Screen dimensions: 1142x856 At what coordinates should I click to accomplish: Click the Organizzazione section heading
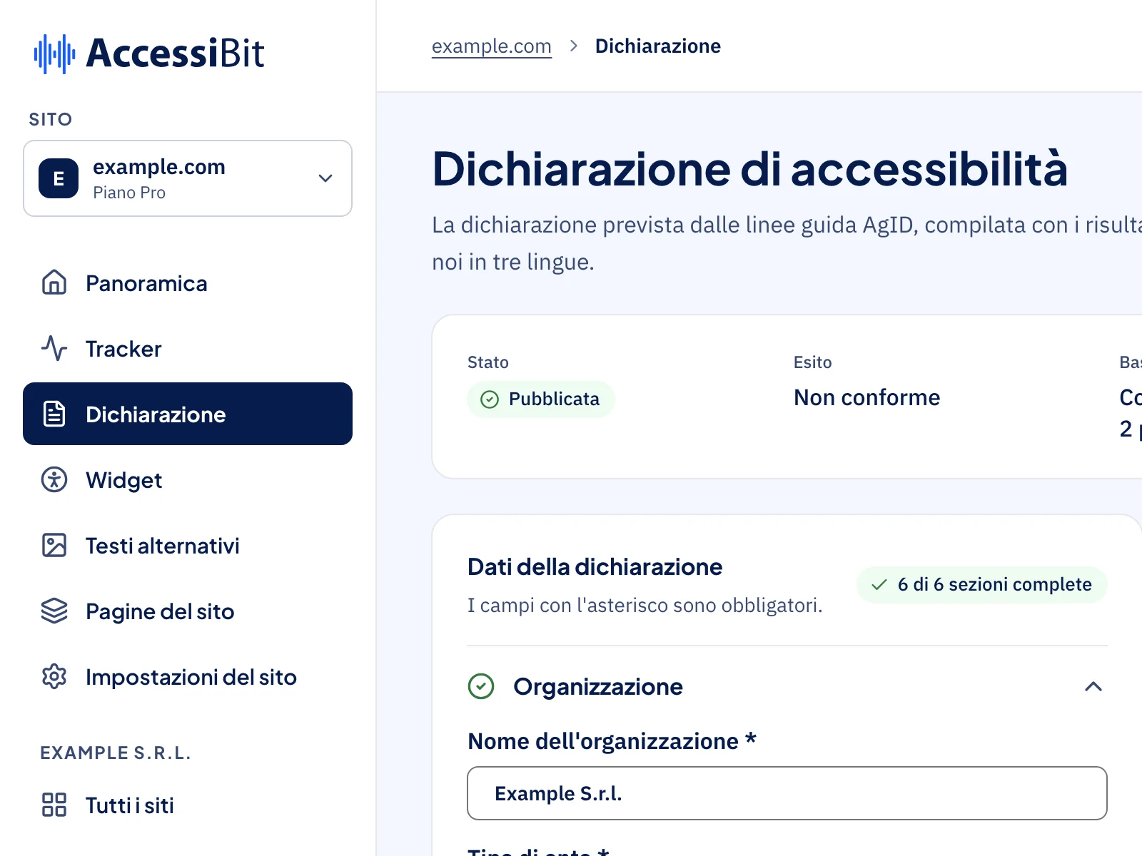(x=598, y=686)
